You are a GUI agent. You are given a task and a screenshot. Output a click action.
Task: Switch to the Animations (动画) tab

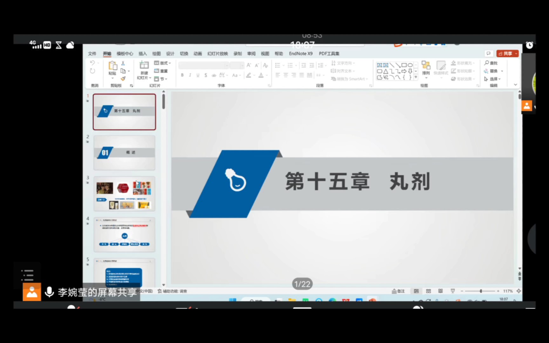click(x=198, y=54)
